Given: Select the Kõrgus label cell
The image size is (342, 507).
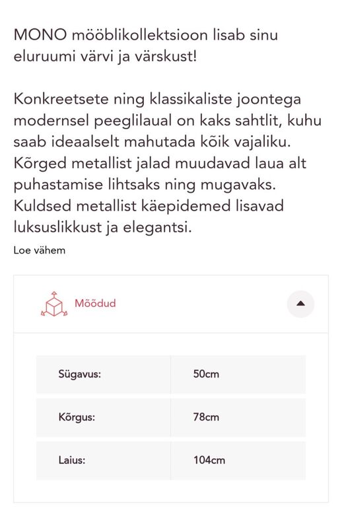Looking at the screenshot, I should click(103, 417).
